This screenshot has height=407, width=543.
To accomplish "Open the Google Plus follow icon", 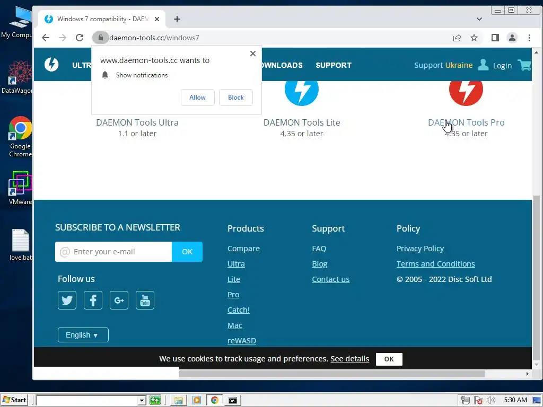I will [x=119, y=300].
